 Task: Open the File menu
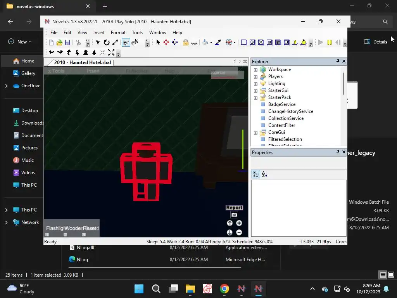pyautogui.click(x=54, y=33)
